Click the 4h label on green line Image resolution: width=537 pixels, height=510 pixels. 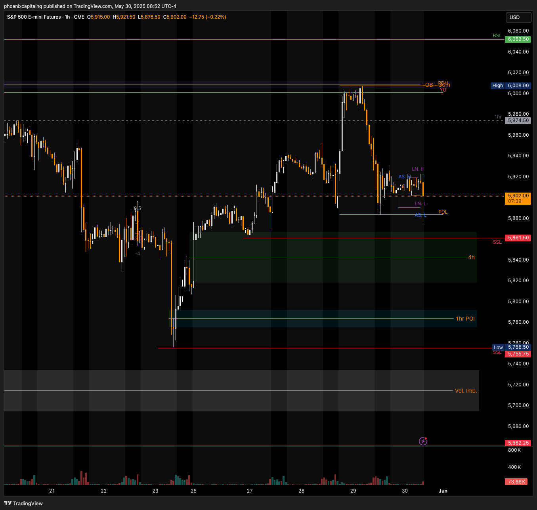pyautogui.click(x=471, y=257)
